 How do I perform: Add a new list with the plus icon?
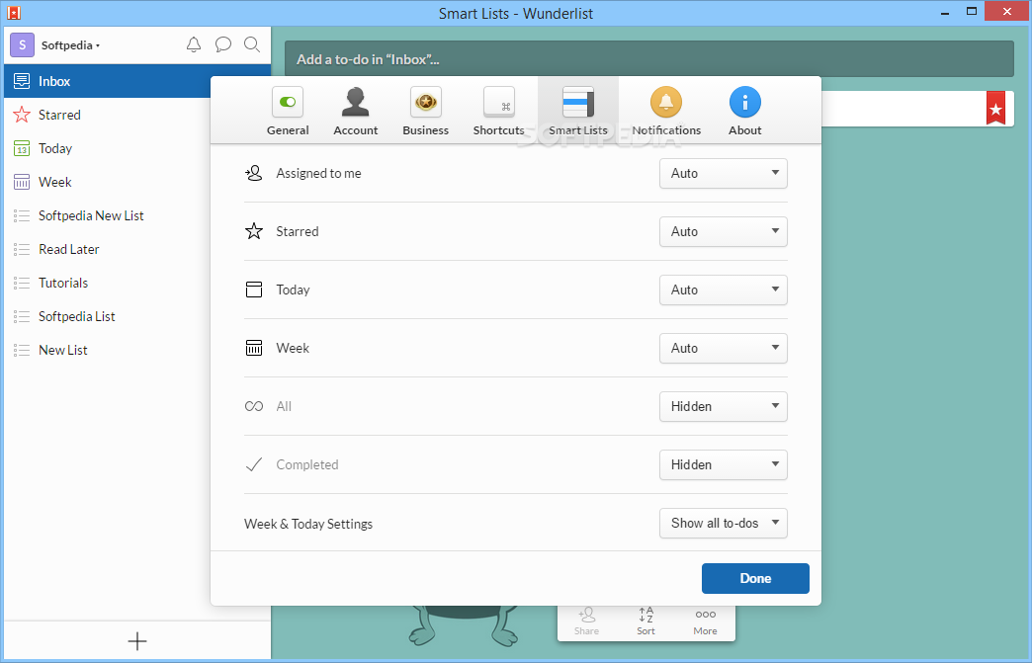(136, 641)
